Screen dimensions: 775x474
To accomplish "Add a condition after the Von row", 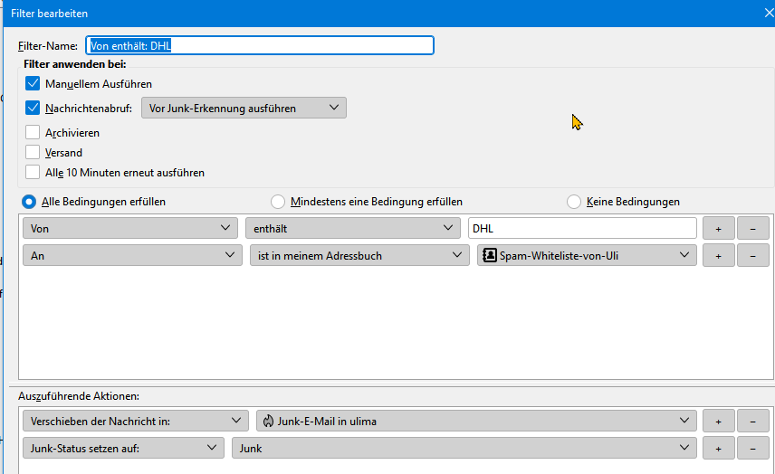I will tap(718, 229).
